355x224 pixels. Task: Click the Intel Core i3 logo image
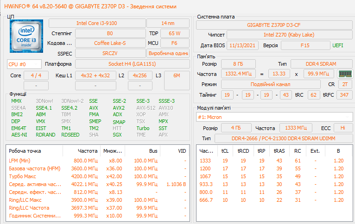[x=26, y=36]
